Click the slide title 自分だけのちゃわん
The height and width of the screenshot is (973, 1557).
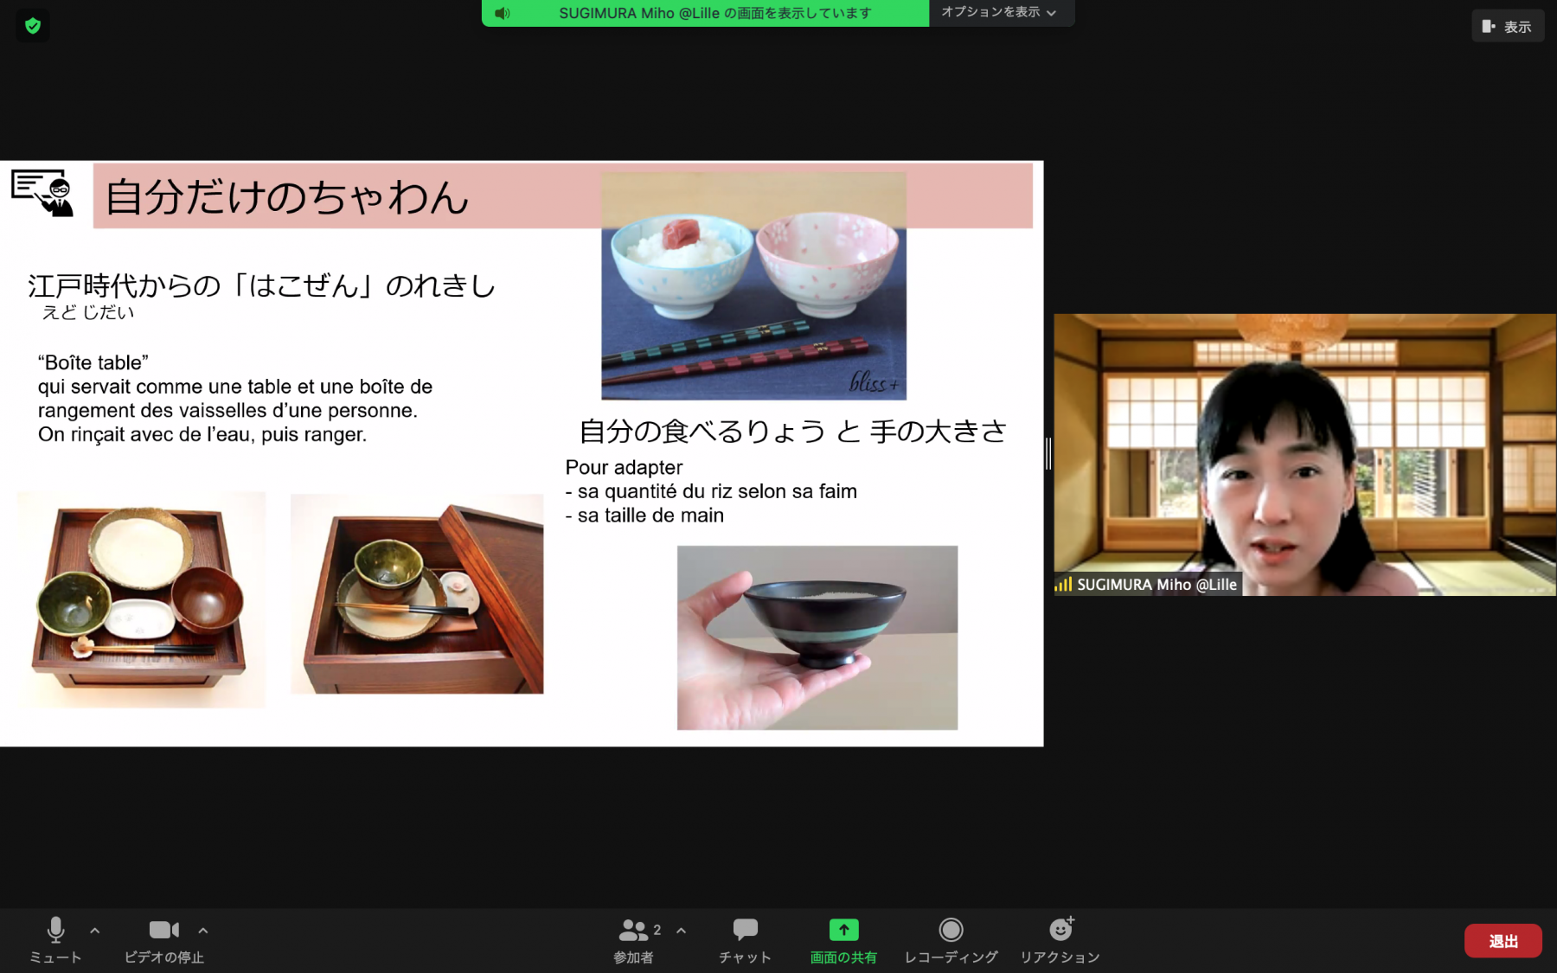click(x=287, y=197)
